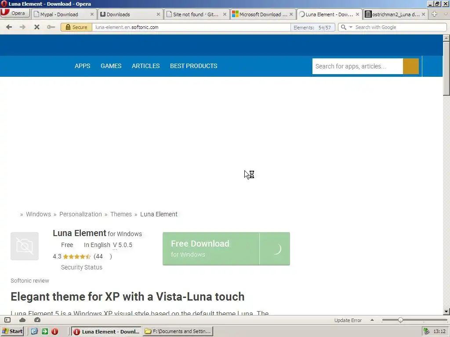The image size is (450, 337).
Task: Open the Windows Start menu
Action: pos(12,331)
